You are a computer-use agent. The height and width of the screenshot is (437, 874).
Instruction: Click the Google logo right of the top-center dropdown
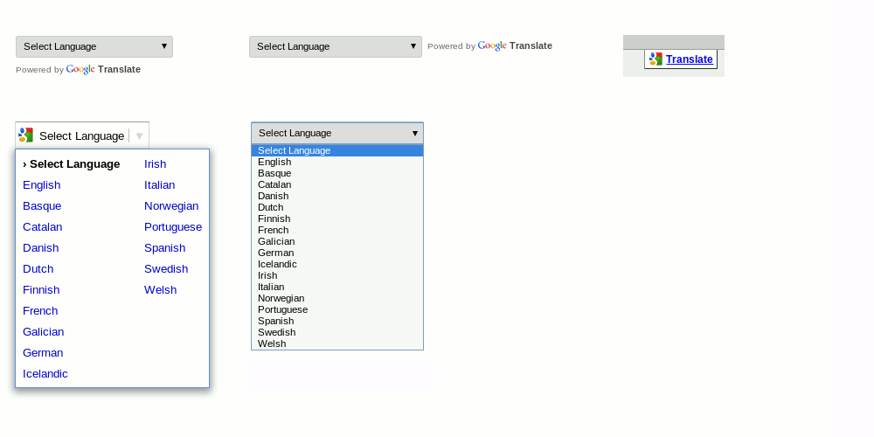[492, 46]
